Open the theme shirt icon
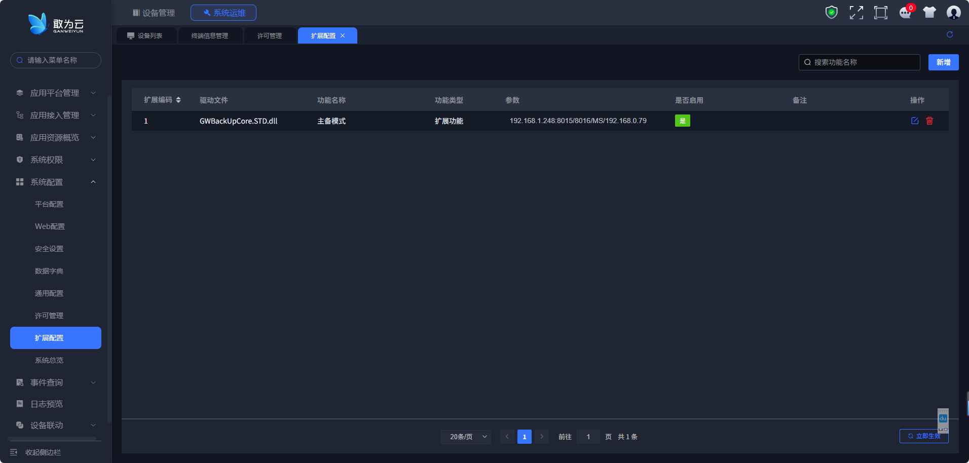 tap(929, 12)
